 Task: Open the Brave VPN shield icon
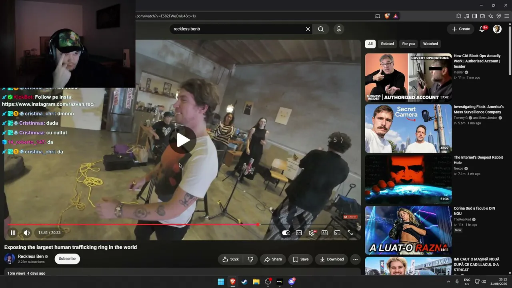499,16
